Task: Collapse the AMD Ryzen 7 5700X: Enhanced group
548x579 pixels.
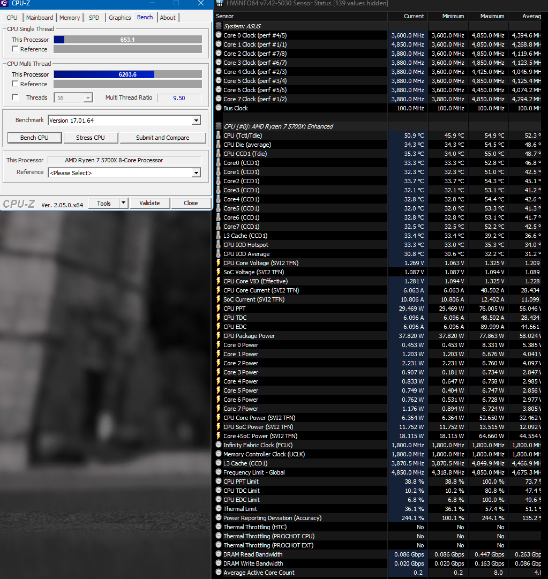Action: (x=219, y=126)
